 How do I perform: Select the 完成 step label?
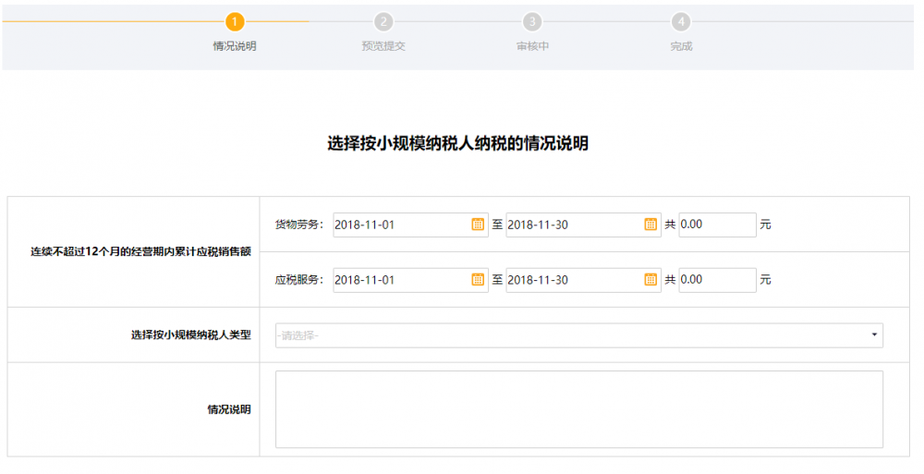point(681,46)
